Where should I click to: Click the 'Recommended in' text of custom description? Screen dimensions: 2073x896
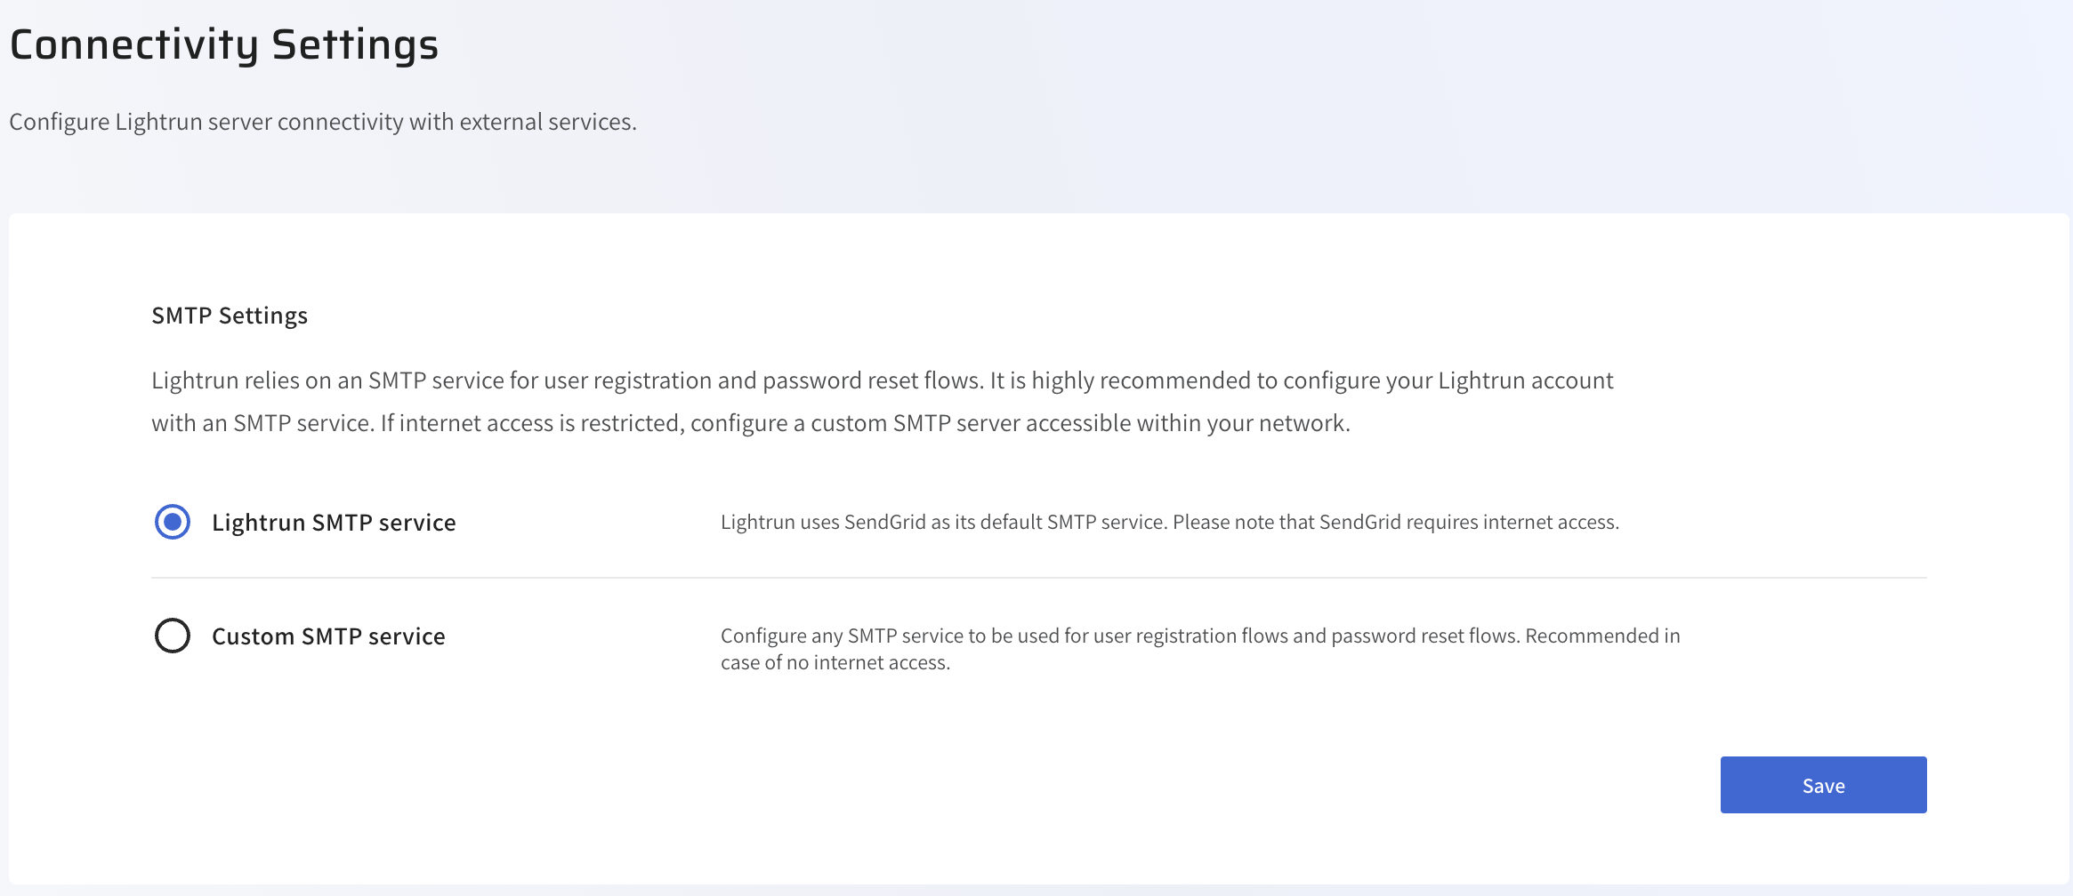(x=1601, y=636)
